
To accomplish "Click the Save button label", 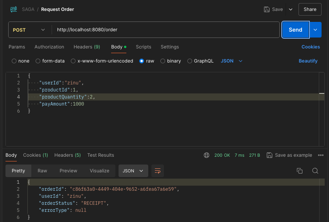I will pyautogui.click(x=277, y=9).
